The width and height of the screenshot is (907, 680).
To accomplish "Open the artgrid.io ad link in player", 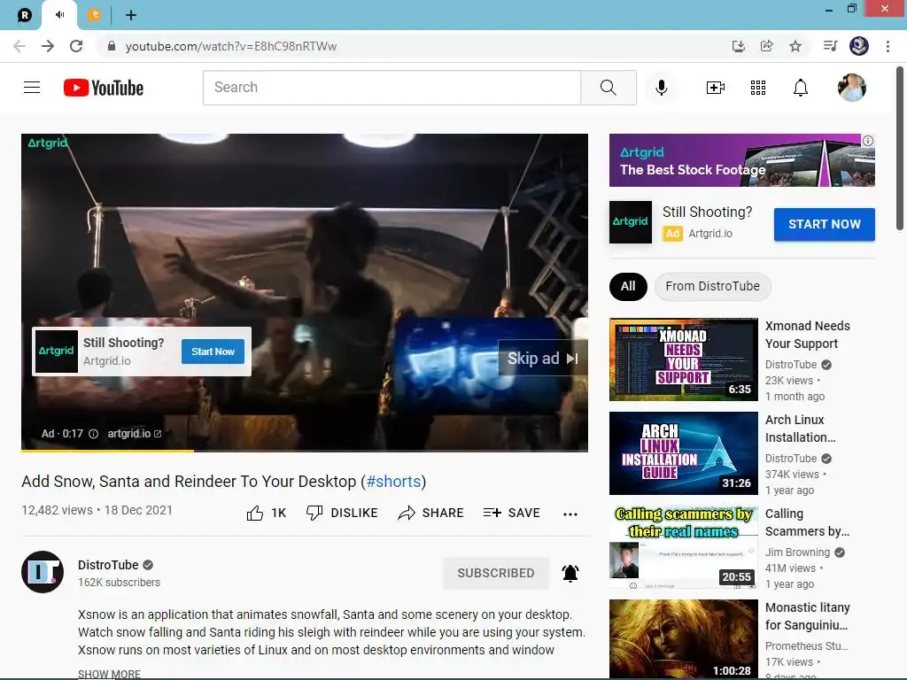I will pyautogui.click(x=135, y=434).
